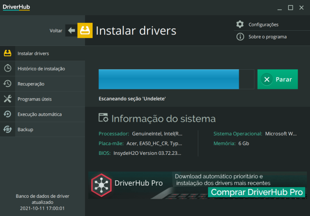This screenshot has width=310, height=216.
Task: Close the DriverHub window
Action: [x=301, y=8]
